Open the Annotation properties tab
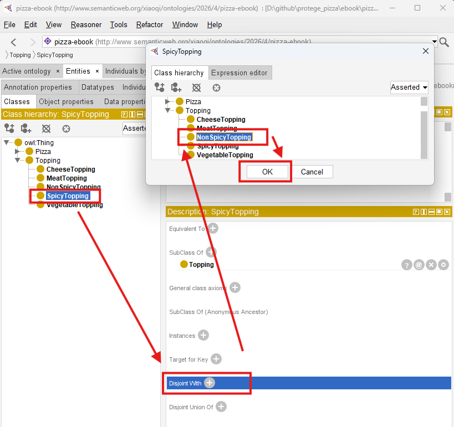 point(38,87)
